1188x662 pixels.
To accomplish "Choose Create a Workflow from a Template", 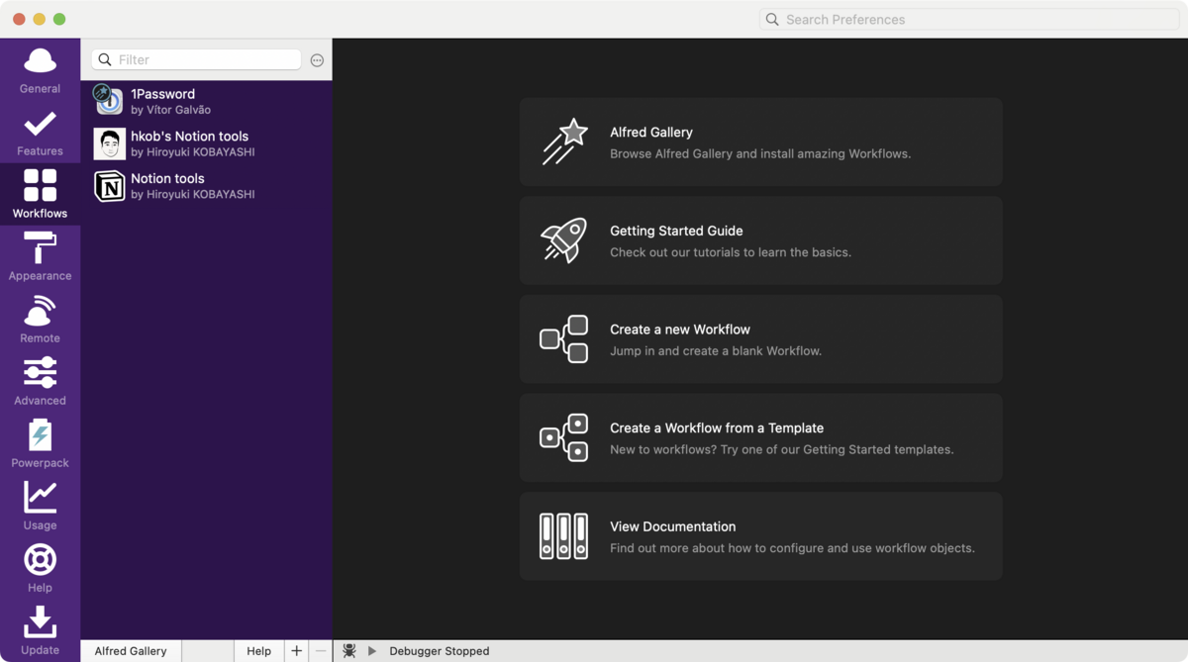I will (760, 437).
